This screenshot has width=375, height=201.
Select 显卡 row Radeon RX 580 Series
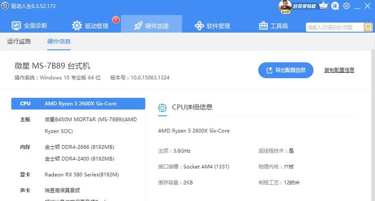click(x=78, y=174)
